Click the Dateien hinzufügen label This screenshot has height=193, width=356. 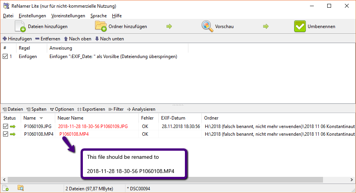tap(48, 27)
